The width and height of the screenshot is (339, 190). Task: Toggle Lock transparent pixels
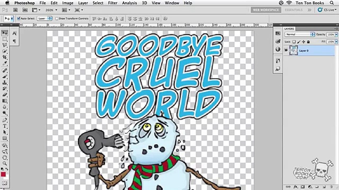[294, 42]
